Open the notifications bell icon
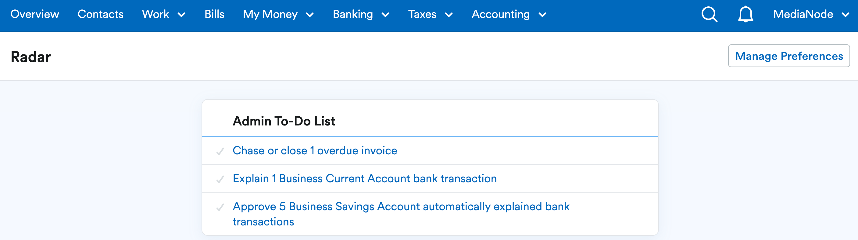This screenshot has width=858, height=240. coord(745,14)
